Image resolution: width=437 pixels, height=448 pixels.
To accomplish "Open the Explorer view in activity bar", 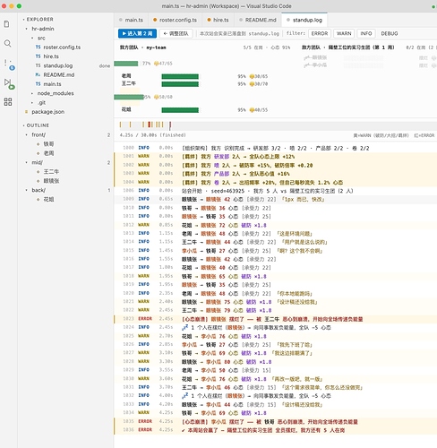I will click(x=7, y=24).
